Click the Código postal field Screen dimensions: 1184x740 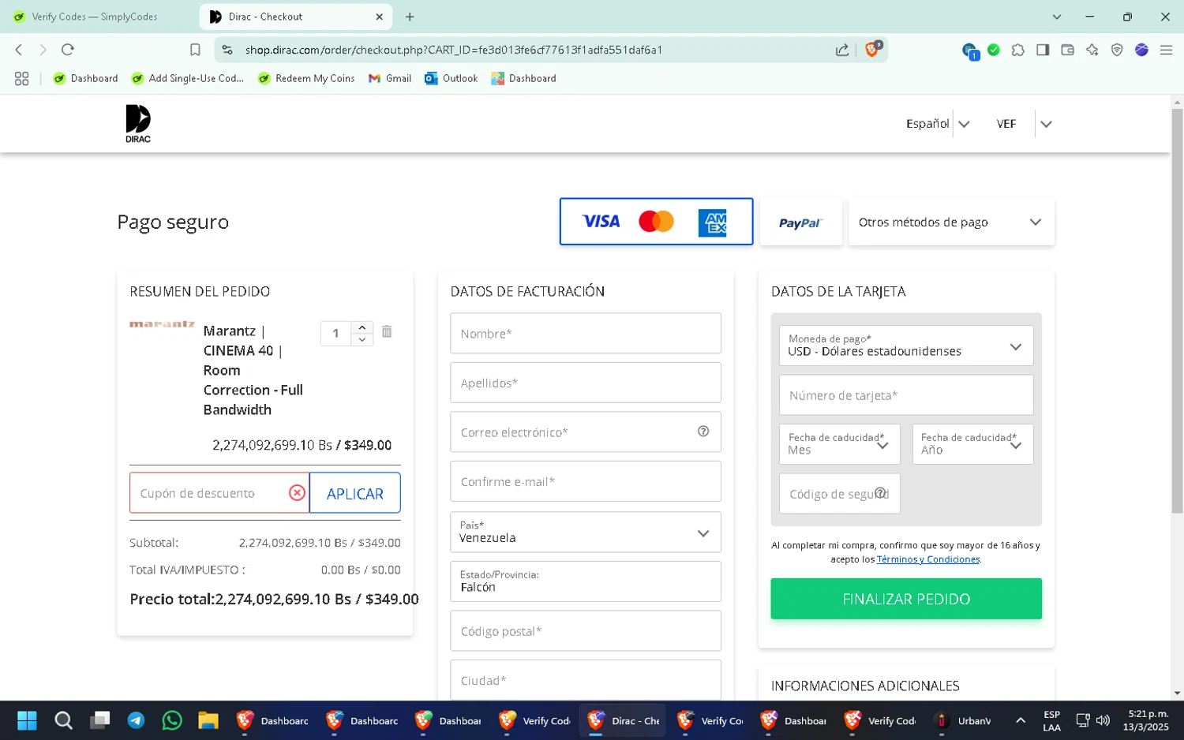pos(586,630)
